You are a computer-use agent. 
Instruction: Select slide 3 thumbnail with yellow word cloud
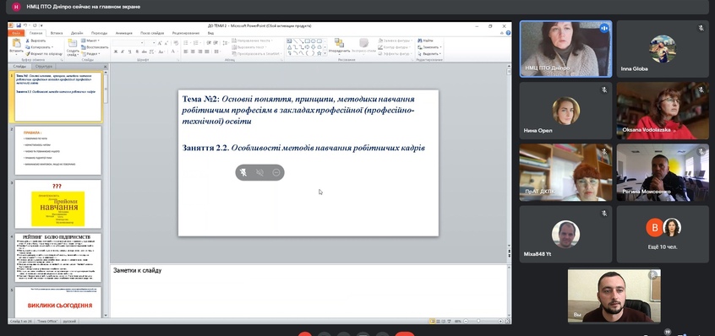point(58,204)
